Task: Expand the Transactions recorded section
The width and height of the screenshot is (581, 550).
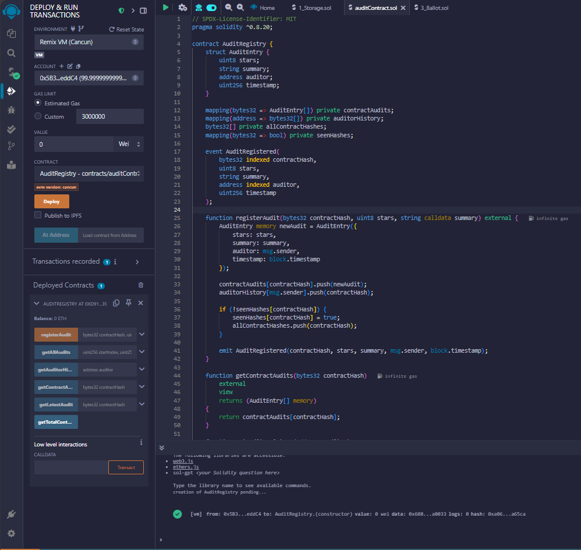Action: (x=137, y=262)
